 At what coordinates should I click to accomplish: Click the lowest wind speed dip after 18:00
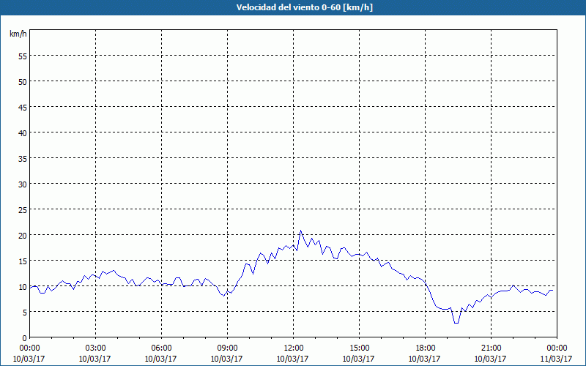pyautogui.click(x=456, y=323)
